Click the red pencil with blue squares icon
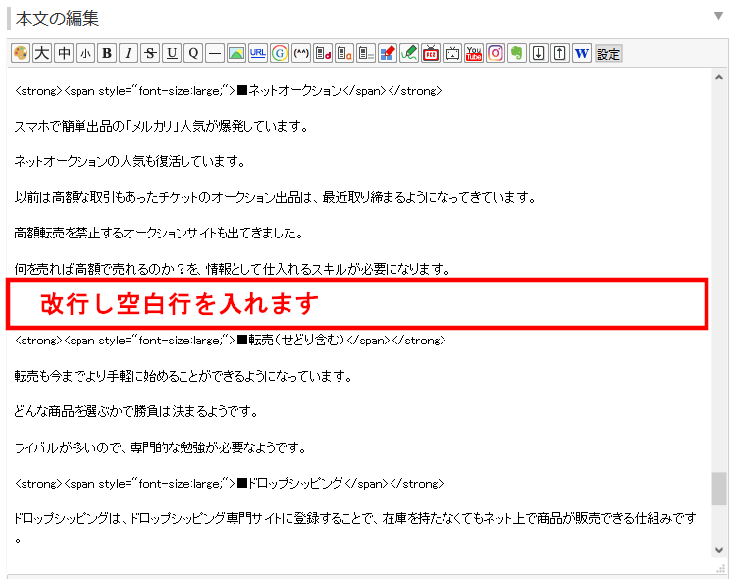The width and height of the screenshot is (732, 579). (x=388, y=53)
